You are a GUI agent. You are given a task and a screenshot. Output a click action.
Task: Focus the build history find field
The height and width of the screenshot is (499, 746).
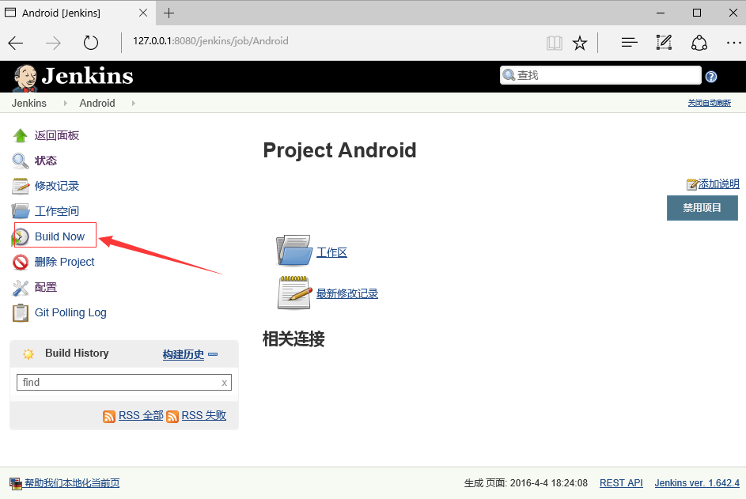pos(124,383)
